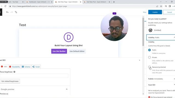Click Get related keyphrases button
The image size is (175, 98).
pos(10,81)
